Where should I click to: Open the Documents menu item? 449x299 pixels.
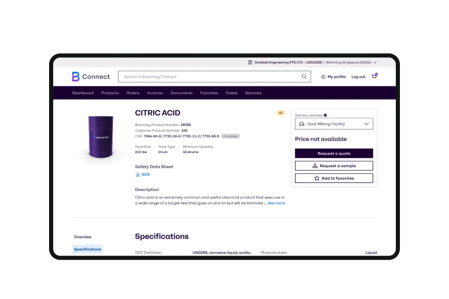coord(182,93)
